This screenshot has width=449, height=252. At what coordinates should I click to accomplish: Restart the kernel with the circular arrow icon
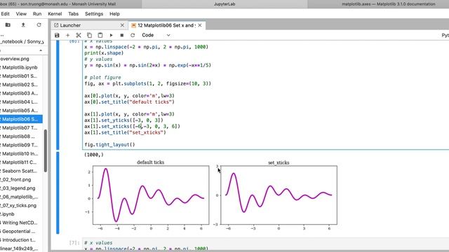pyautogui.click(x=133, y=35)
